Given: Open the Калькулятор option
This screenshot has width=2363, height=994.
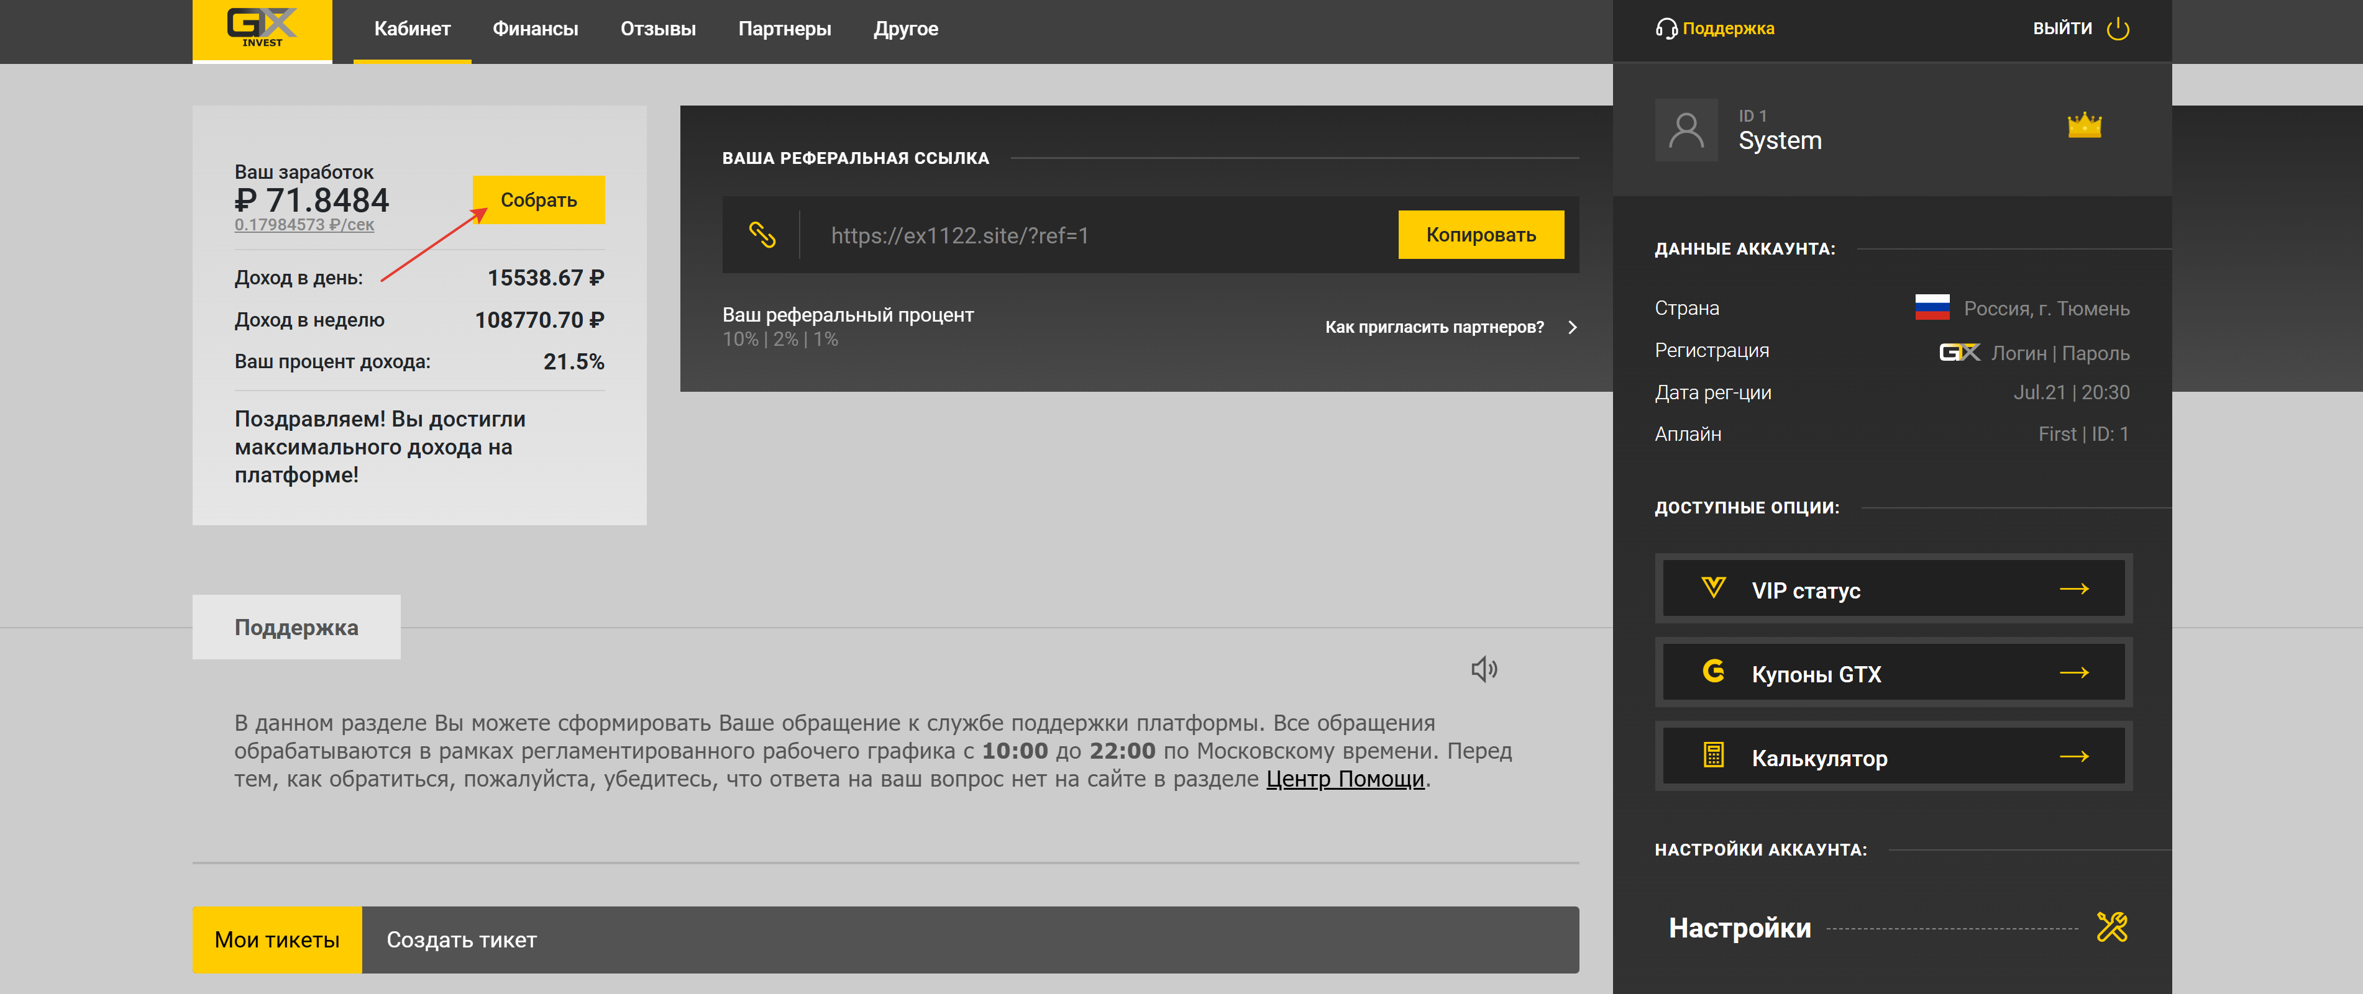Looking at the screenshot, I should point(1893,756).
